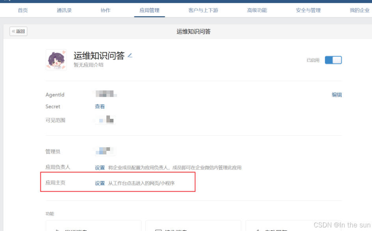This screenshot has width=372, height=231.
Task: Click 设置 for 应用负责人
Action: tap(100, 167)
